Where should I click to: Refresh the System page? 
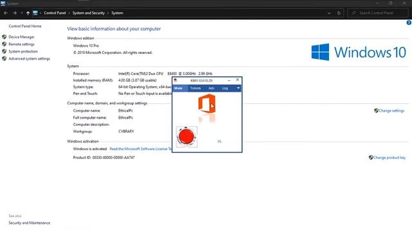tap(339, 13)
